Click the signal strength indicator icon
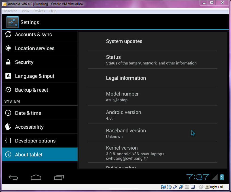 coord(215,177)
